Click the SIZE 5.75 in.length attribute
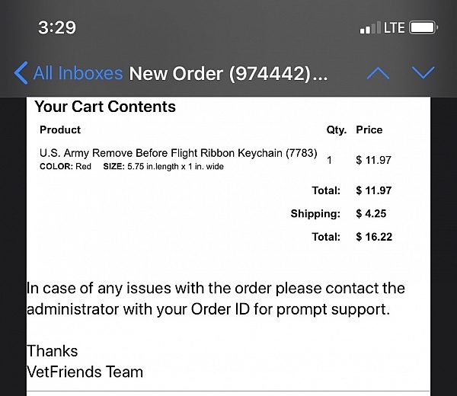The image size is (457, 396). (x=163, y=167)
